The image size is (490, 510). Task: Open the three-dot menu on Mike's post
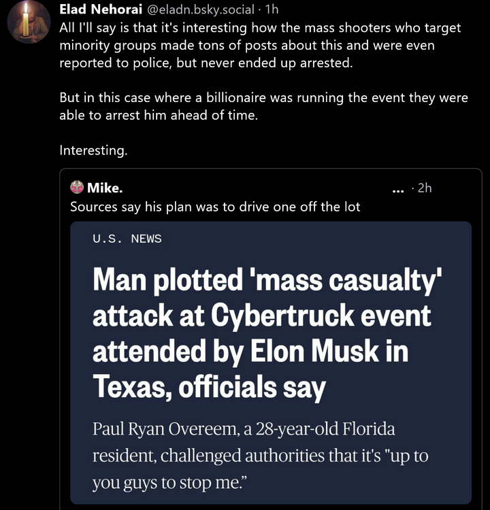pyautogui.click(x=401, y=188)
